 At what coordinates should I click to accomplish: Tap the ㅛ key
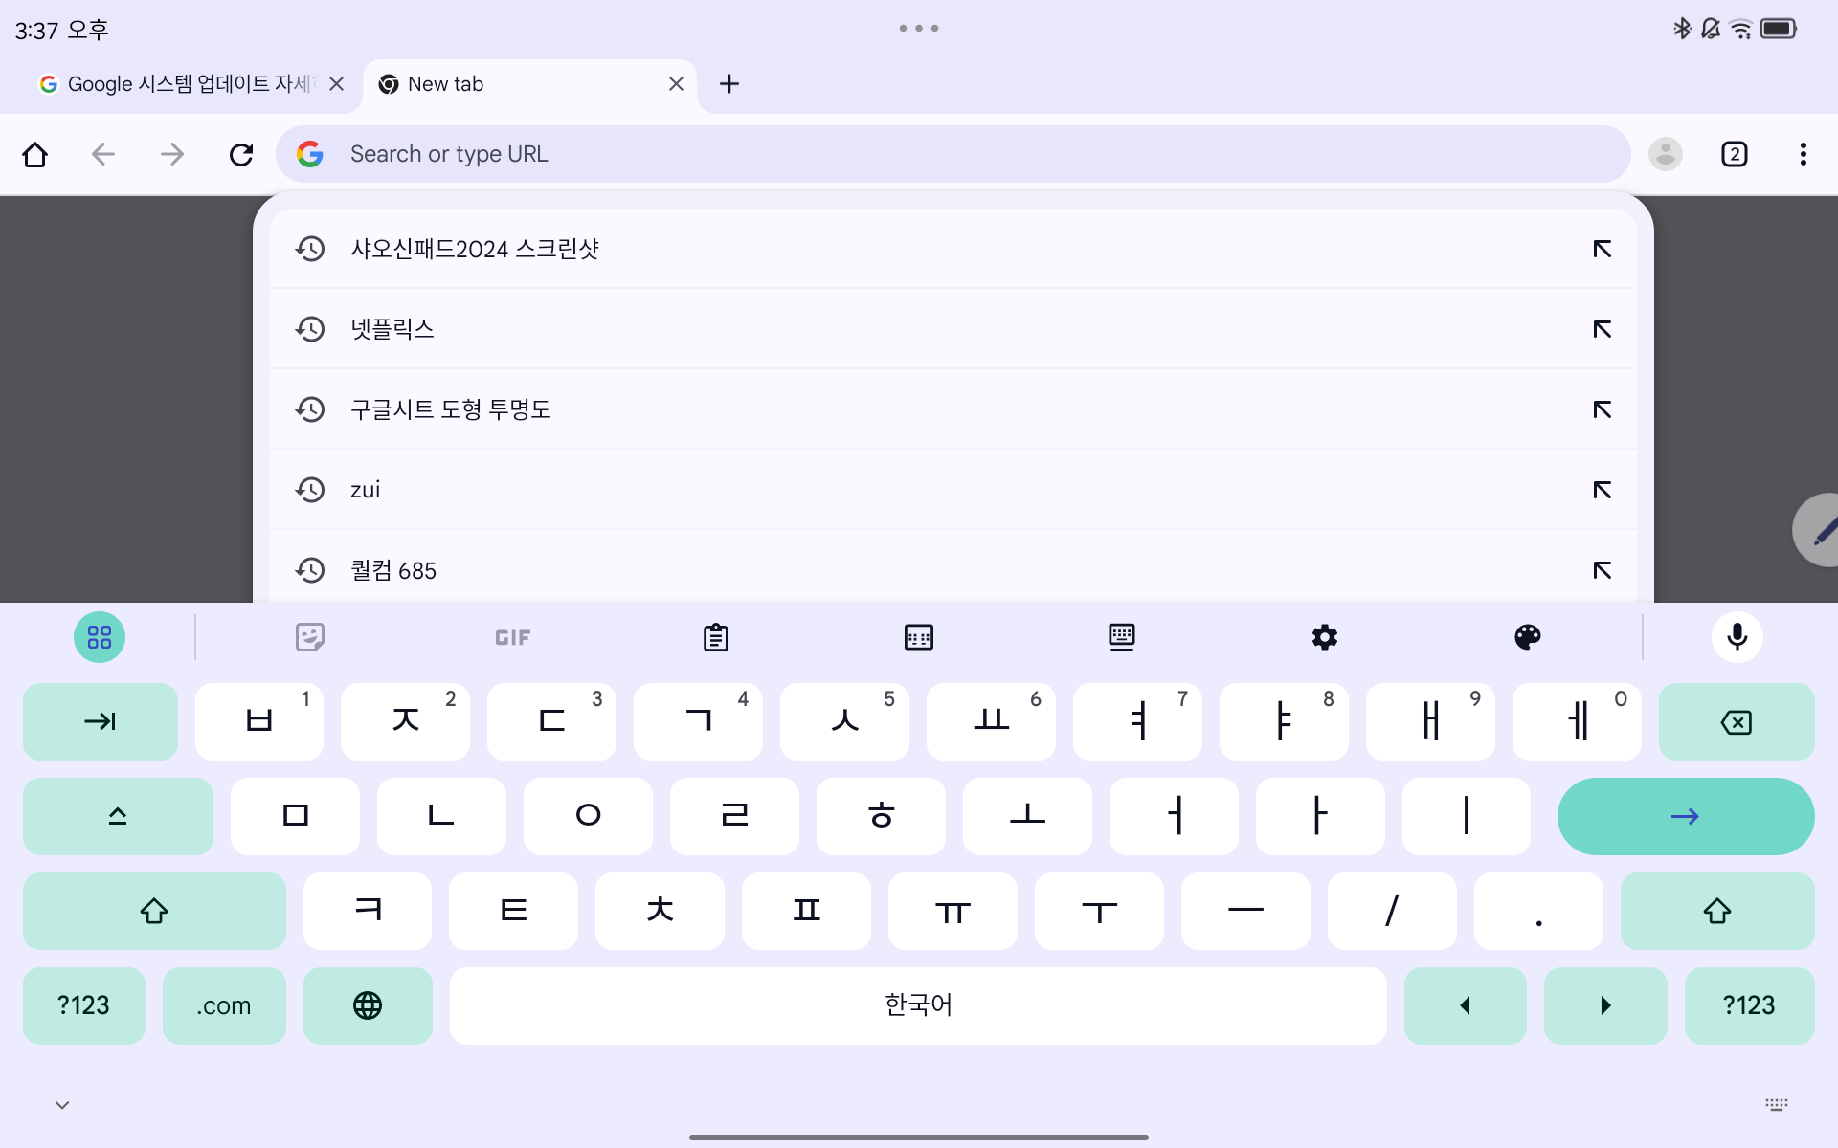992,721
